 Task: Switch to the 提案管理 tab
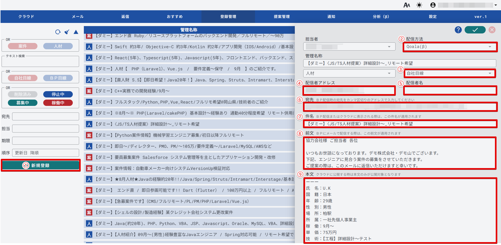[282, 17]
